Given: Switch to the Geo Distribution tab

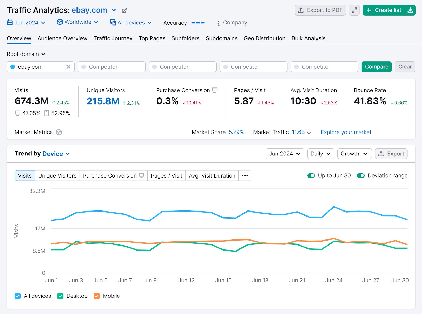Looking at the screenshot, I should [x=265, y=38].
